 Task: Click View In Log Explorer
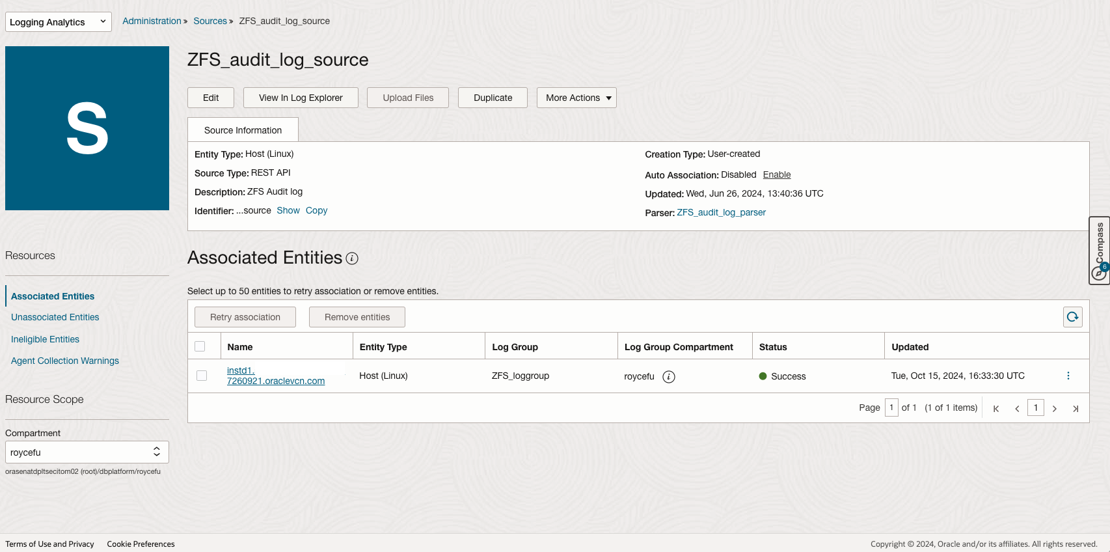pos(301,98)
